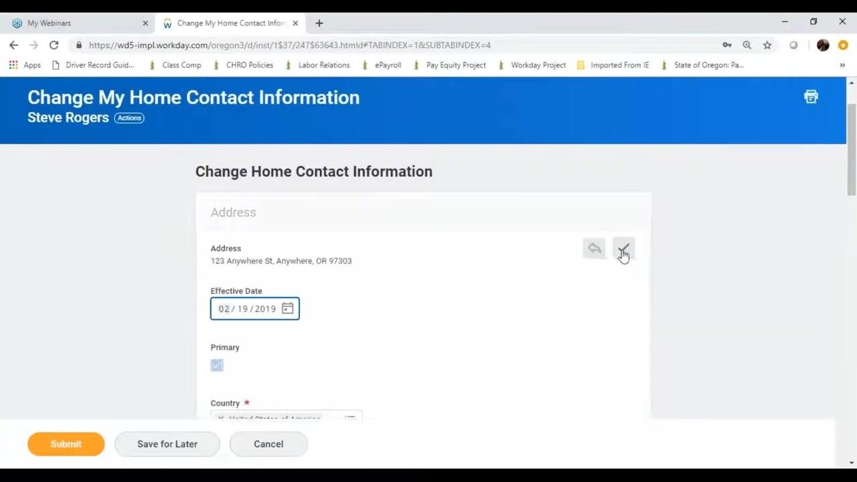Screen dimensions: 857x482
Task: Open the Chrome profile avatar
Action: point(823,45)
